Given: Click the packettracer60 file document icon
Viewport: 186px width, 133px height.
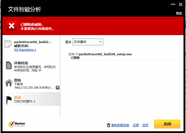Looking at the screenshot, I should 8,44.
